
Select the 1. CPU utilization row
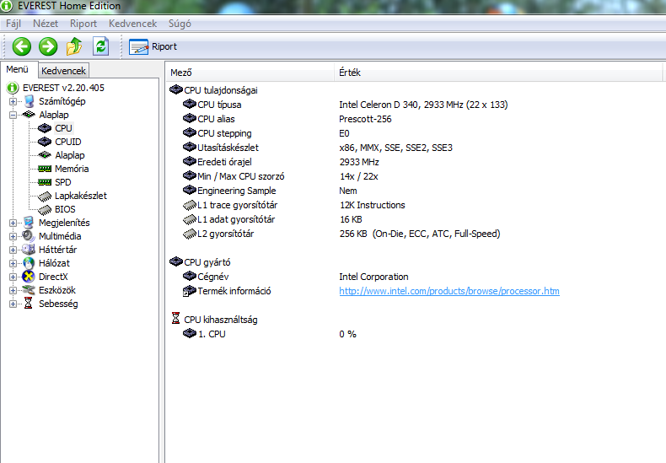click(415, 334)
